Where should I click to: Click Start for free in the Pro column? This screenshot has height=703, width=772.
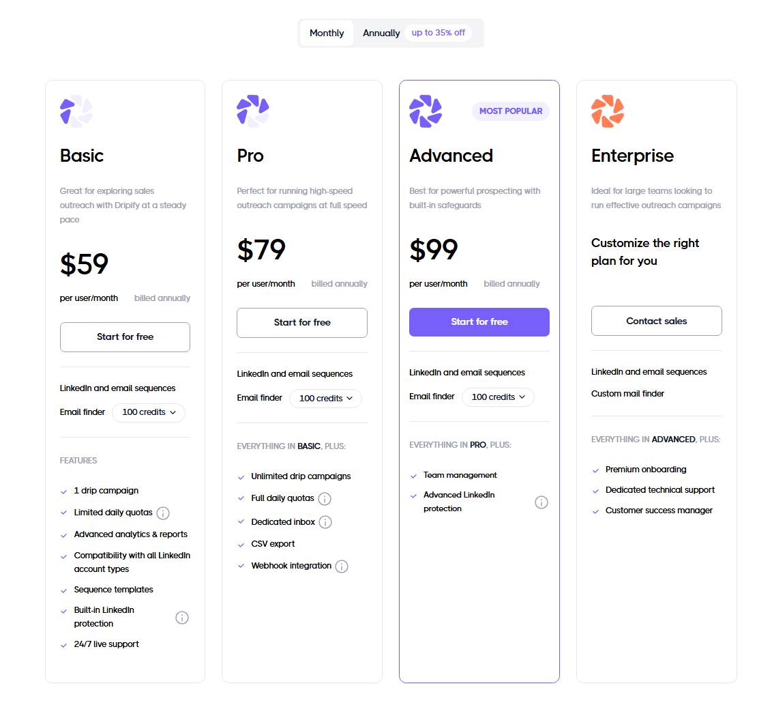pyautogui.click(x=301, y=322)
